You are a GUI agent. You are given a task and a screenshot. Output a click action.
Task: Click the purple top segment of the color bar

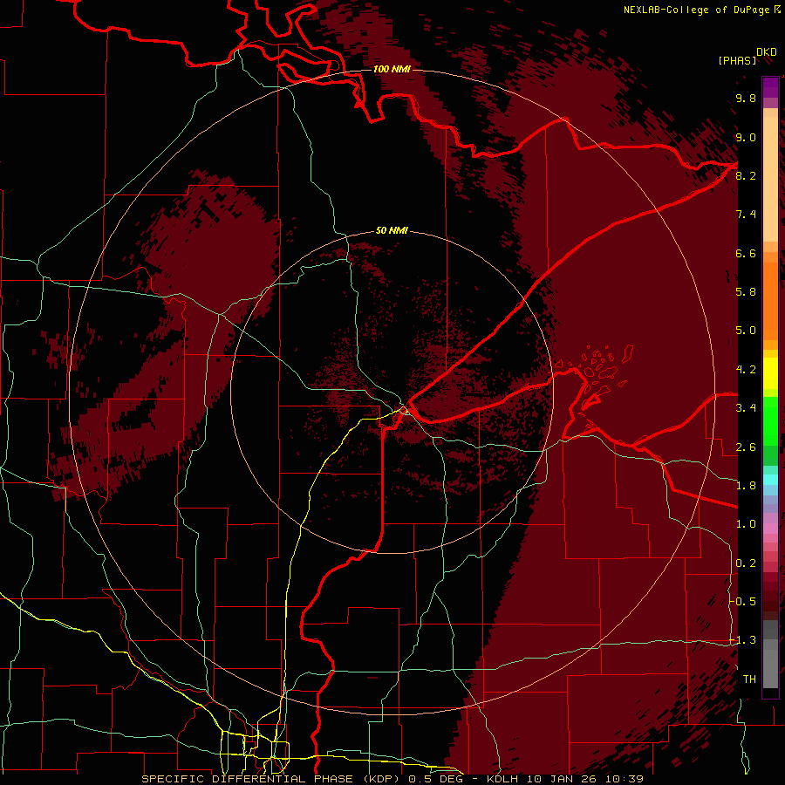(x=770, y=87)
